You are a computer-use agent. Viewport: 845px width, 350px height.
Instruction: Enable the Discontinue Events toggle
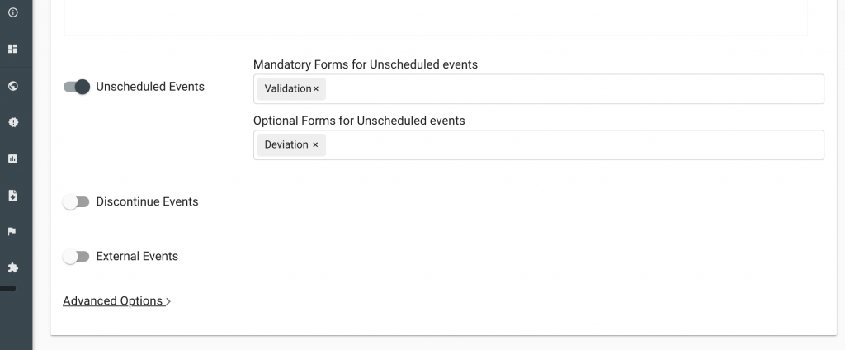[x=76, y=202]
